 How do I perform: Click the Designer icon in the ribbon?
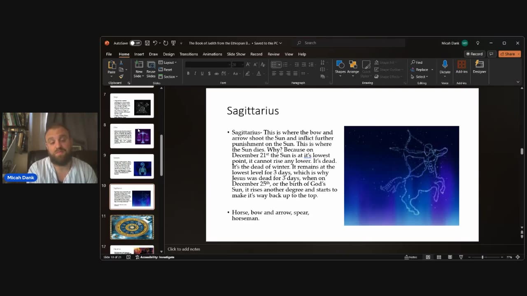479,67
